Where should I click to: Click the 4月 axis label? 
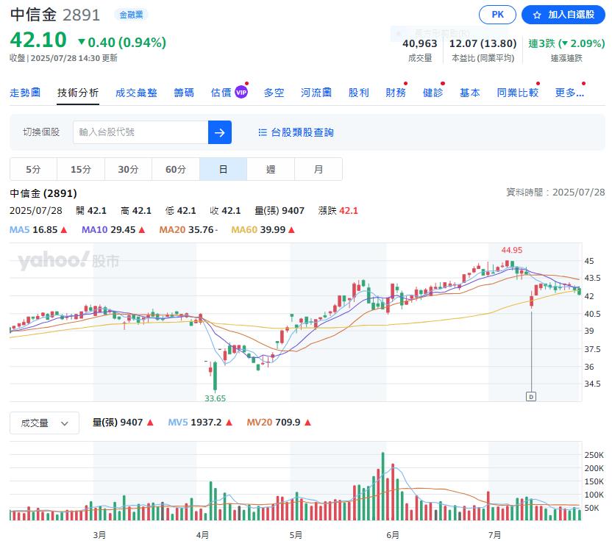click(202, 535)
